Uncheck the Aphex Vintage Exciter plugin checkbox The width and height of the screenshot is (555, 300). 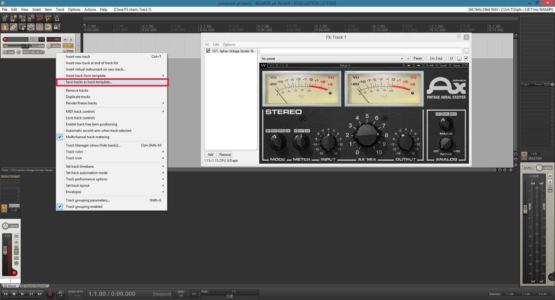click(x=208, y=51)
